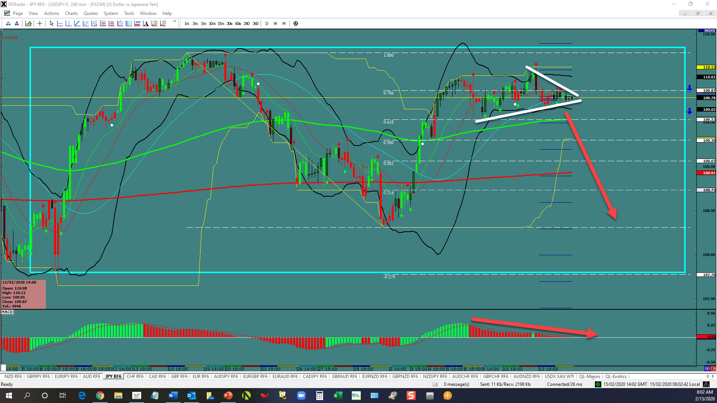Switch to the GBPJPY RF6 page tab

[x=38, y=377]
